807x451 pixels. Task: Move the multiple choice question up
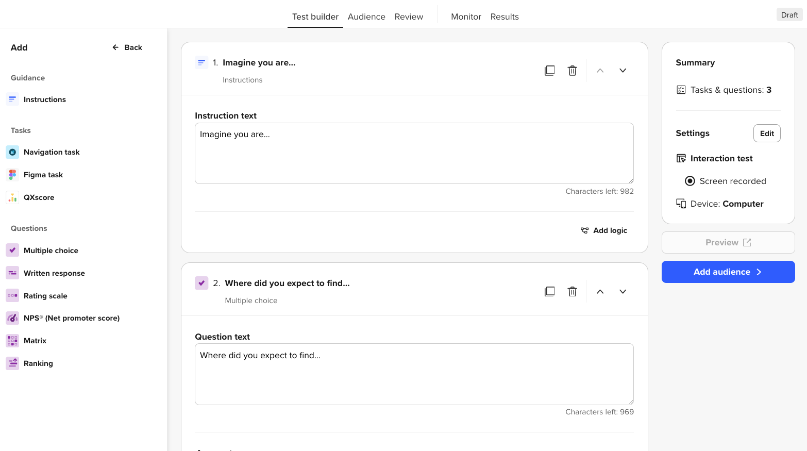[600, 291]
